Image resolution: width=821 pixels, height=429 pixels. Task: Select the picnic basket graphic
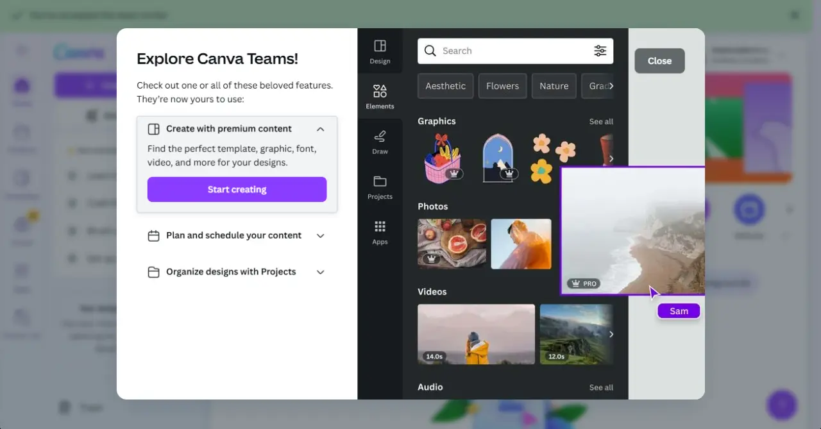coord(443,158)
